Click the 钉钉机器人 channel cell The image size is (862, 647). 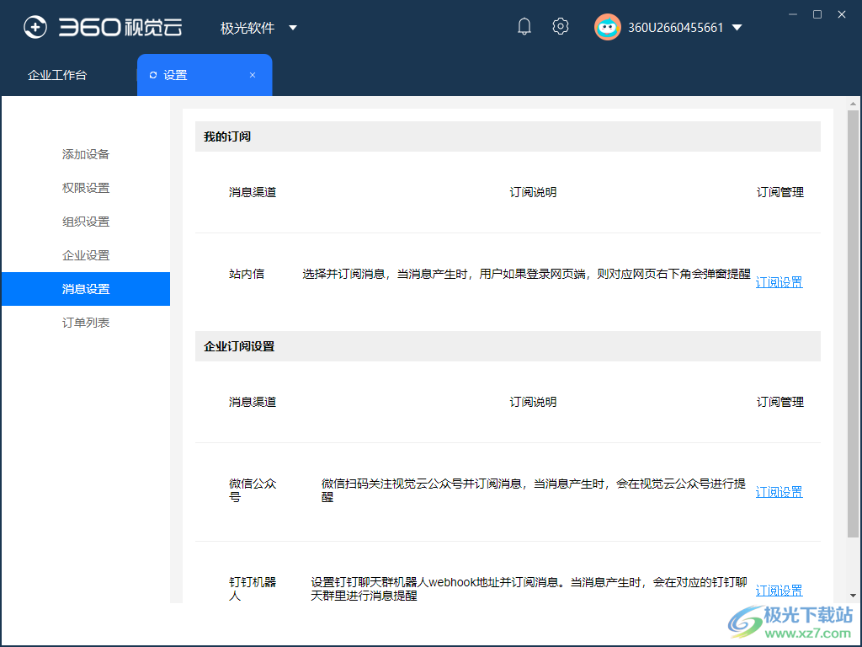(253, 589)
